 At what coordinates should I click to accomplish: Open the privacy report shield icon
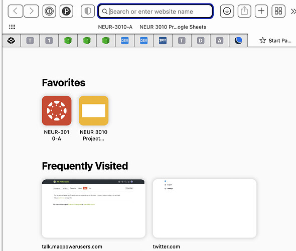click(x=88, y=12)
